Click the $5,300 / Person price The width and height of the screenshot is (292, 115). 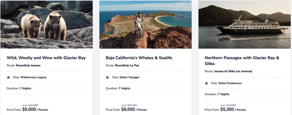coord(233,109)
